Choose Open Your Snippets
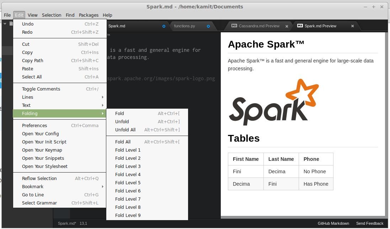Viewport: 390px width, 229px height. click(x=60, y=158)
